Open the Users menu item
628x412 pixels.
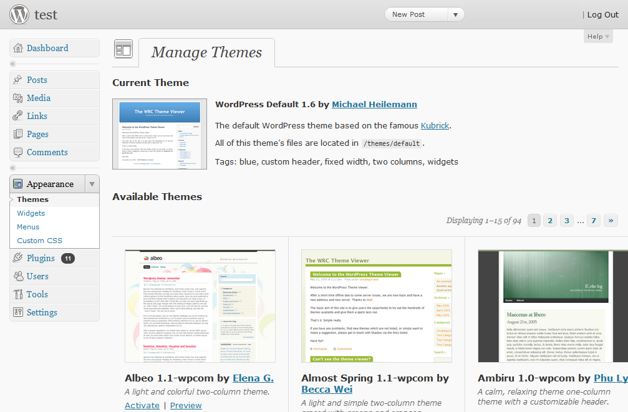point(54,276)
